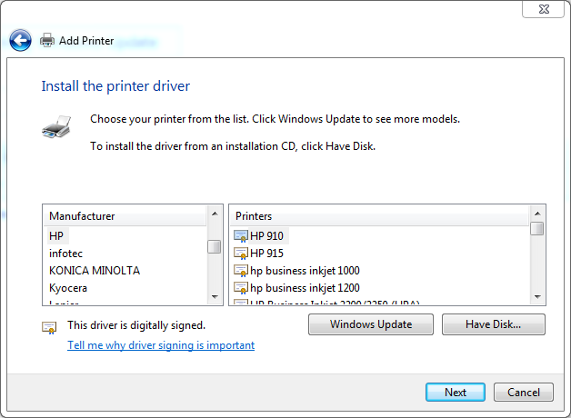The image size is (571, 418).
Task: Proceed with the Next button
Action: click(x=456, y=393)
